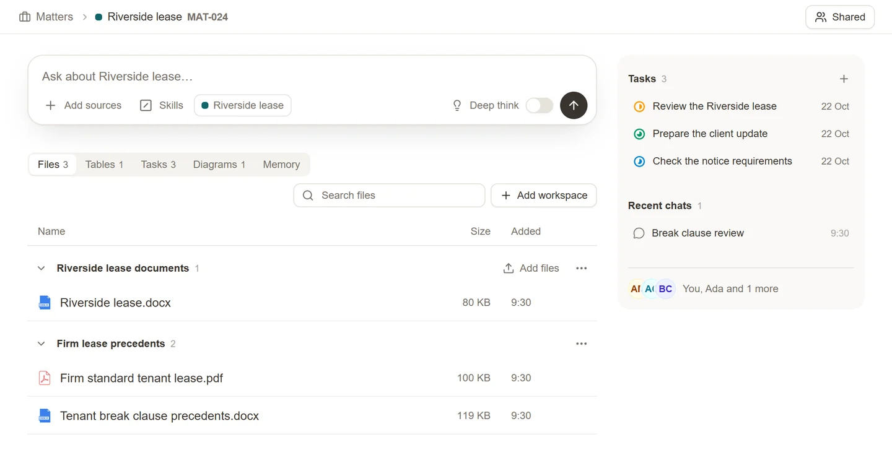Click the Added column header
Image resolution: width=892 pixels, height=455 pixels.
[x=526, y=231]
